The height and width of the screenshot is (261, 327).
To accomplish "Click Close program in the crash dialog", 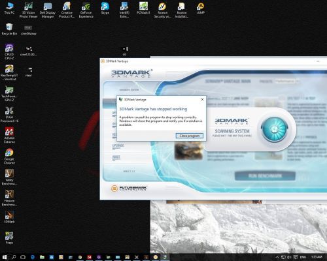I will pos(190,136).
